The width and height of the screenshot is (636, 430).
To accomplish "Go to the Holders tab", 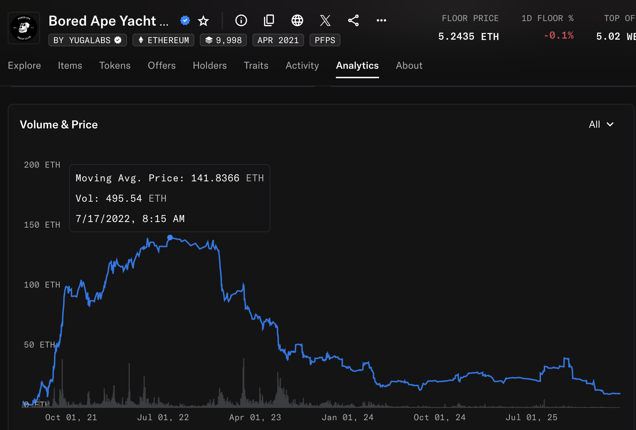I will pos(210,66).
